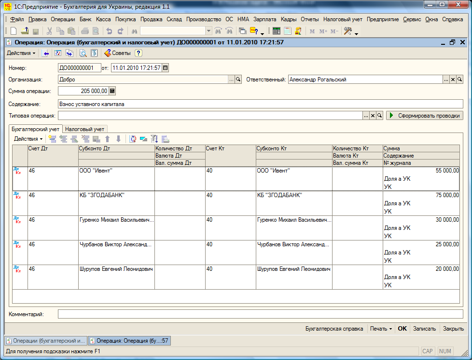The height and width of the screenshot is (360, 472).
Task: Click the ellipsis select button for Ответственный
Action: (446, 80)
